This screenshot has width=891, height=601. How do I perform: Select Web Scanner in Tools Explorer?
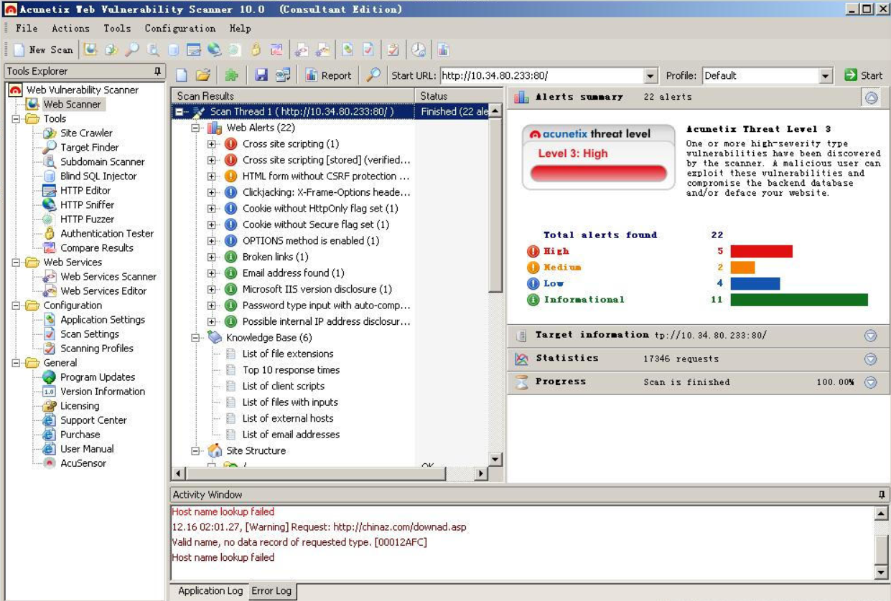(x=72, y=104)
